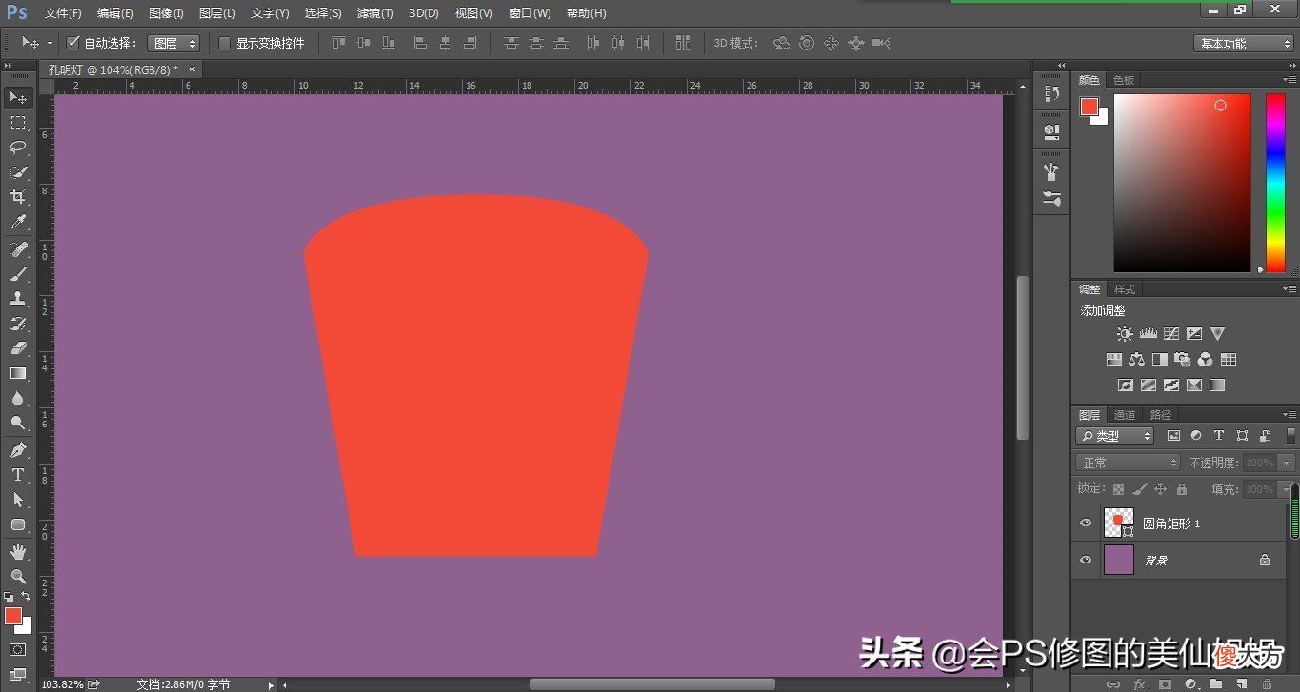Screen dimensions: 1300x692
Task: Open the color panel options menu
Action: point(1290,80)
